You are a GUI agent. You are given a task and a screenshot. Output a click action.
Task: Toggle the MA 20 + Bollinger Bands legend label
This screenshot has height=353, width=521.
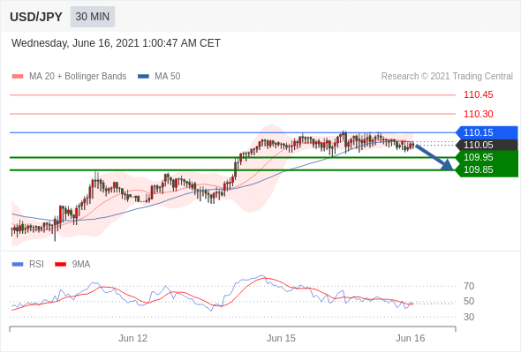pyautogui.click(x=78, y=77)
